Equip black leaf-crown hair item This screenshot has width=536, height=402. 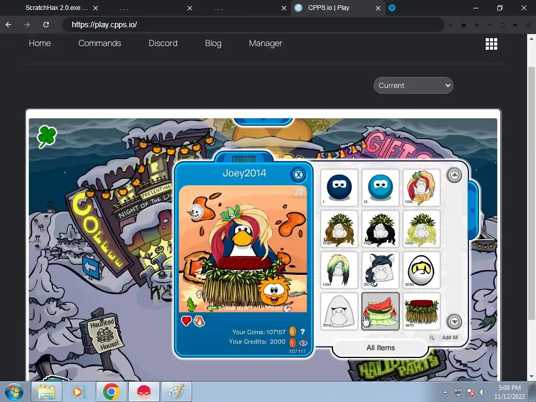380,229
